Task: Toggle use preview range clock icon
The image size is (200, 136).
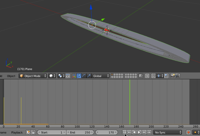Action: click(x=28, y=132)
